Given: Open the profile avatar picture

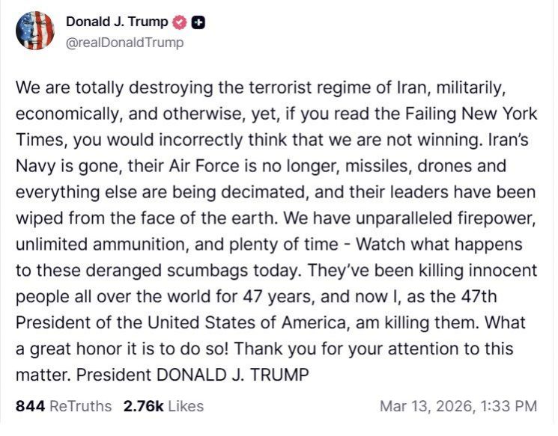Looking at the screenshot, I should click(34, 31).
